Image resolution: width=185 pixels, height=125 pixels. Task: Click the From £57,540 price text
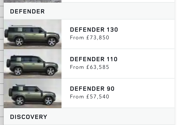point(90,97)
